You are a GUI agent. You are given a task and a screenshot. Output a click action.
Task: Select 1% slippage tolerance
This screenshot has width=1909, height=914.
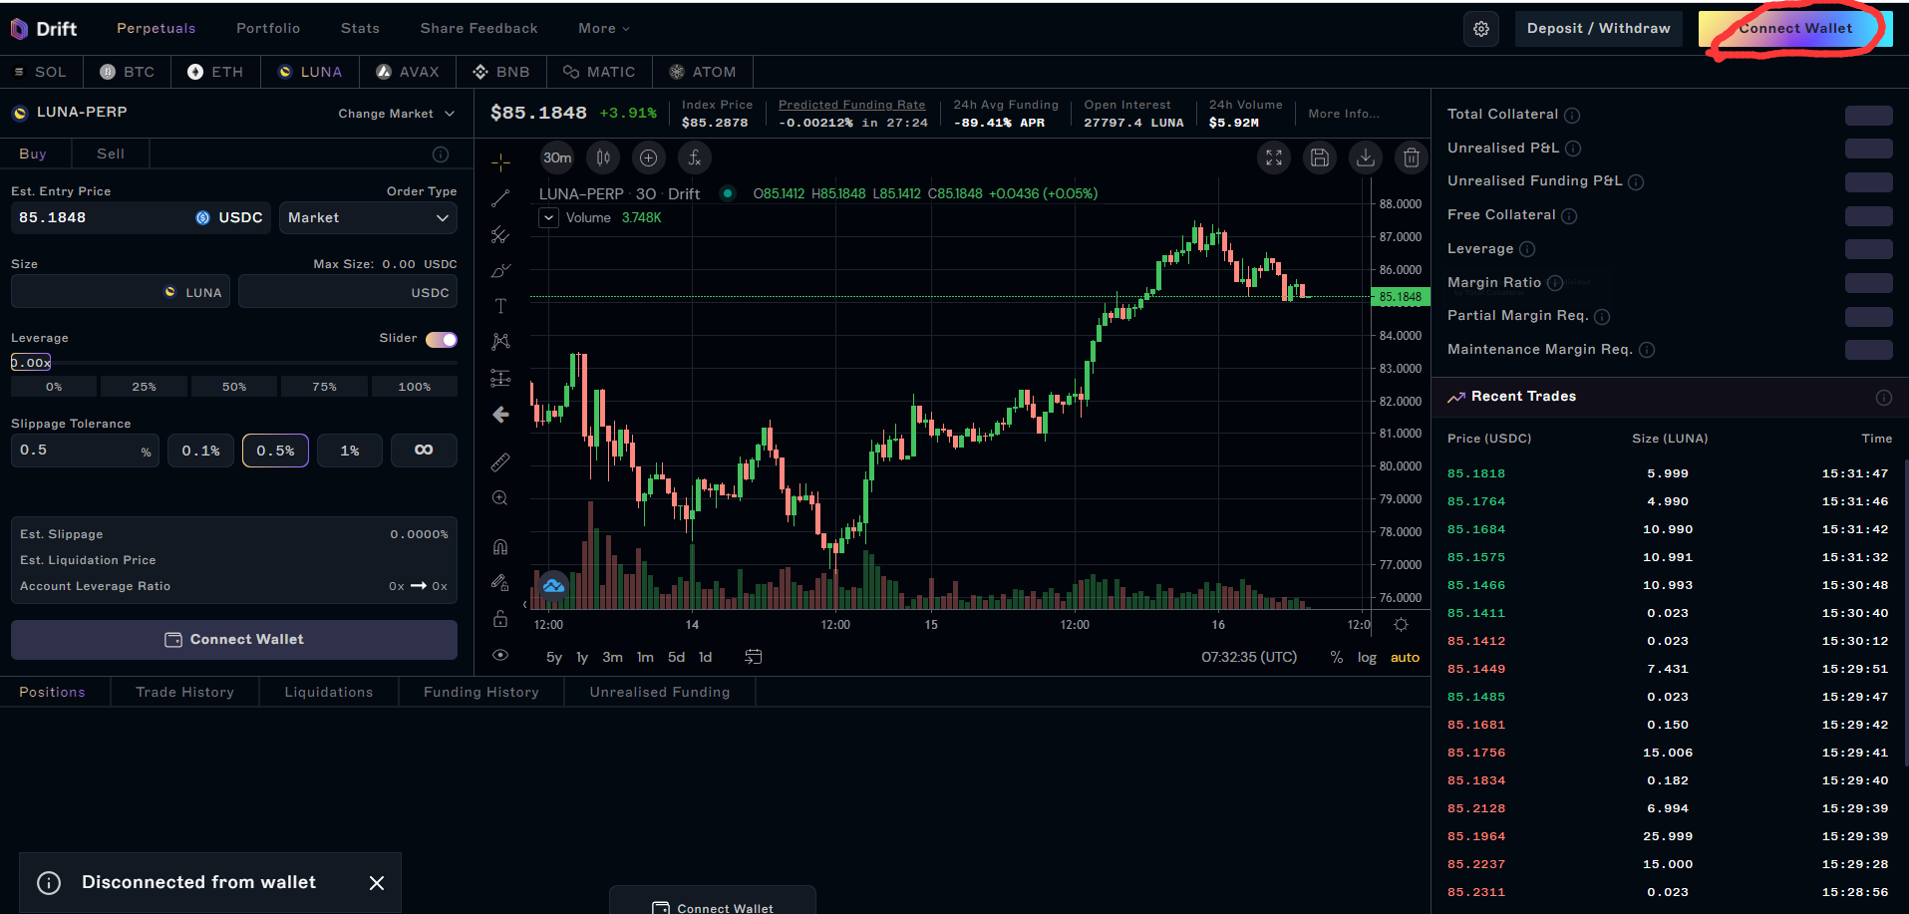(x=350, y=451)
